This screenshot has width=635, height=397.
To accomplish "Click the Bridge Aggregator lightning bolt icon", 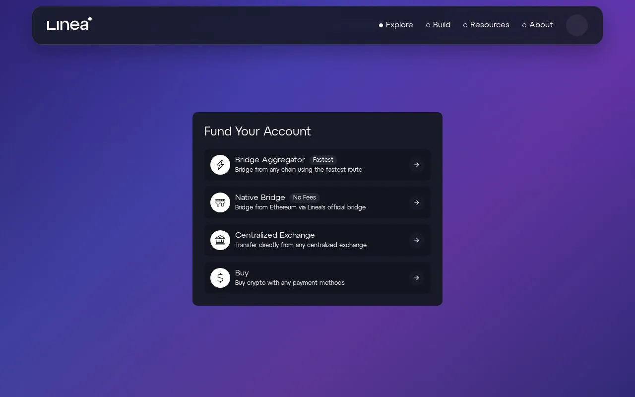I will [x=220, y=165].
